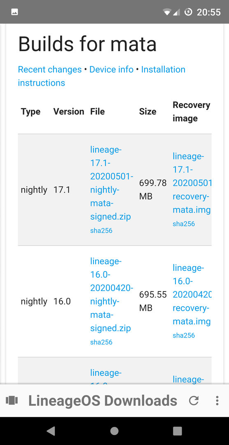This screenshot has width=229, height=445.
Task: Open the three-dot overflow menu
Action: click(217, 400)
